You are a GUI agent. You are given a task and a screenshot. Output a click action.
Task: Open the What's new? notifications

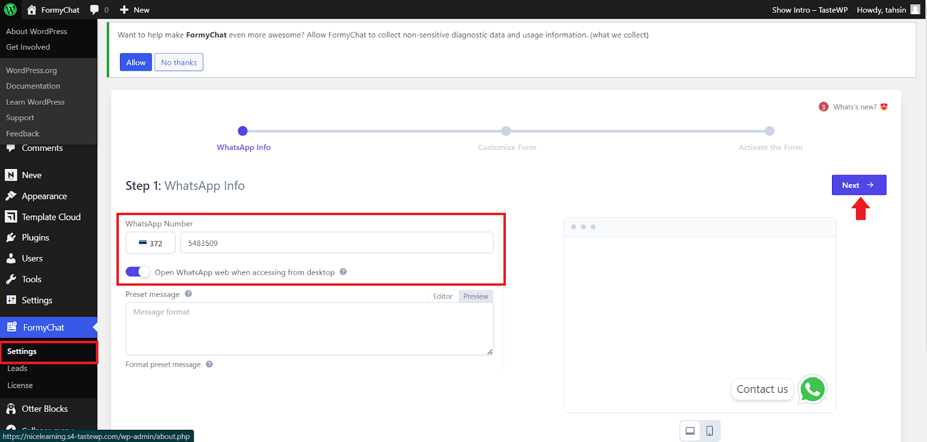855,107
